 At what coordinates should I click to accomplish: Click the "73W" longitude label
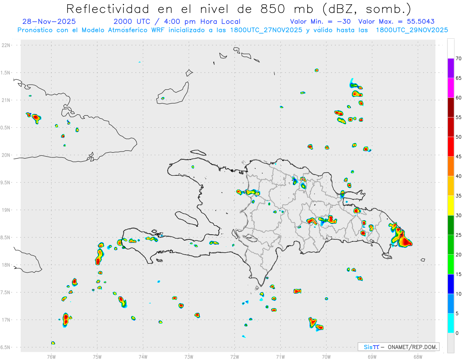coord(189,357)
